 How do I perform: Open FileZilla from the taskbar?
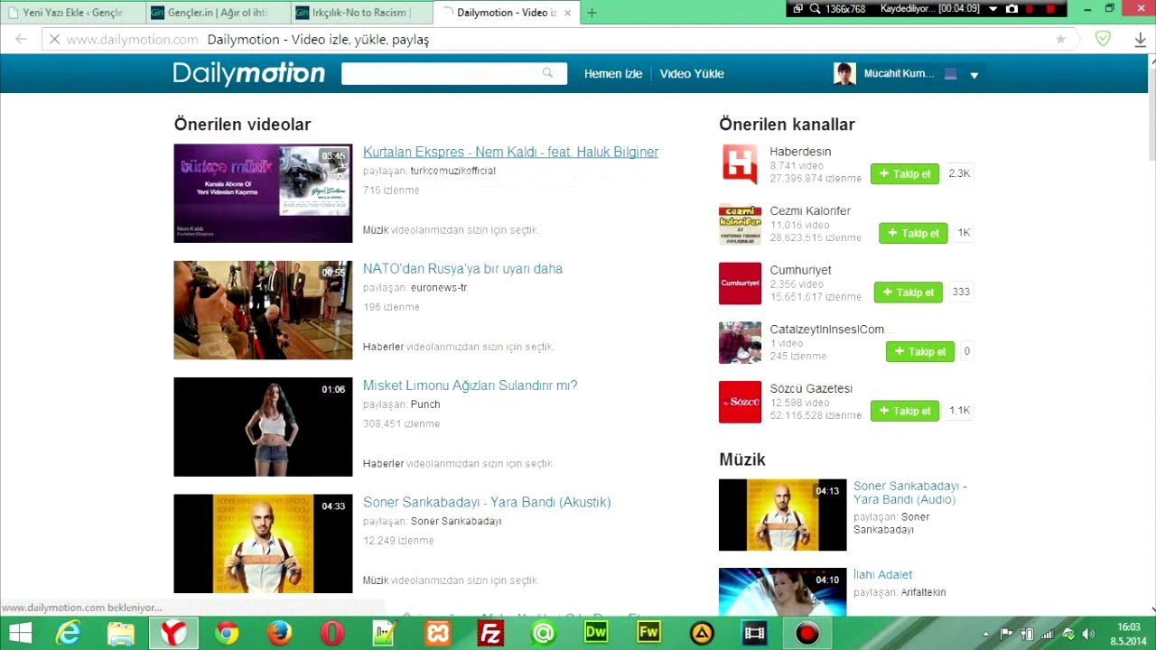pyautogui.click(x=491, y=634)
